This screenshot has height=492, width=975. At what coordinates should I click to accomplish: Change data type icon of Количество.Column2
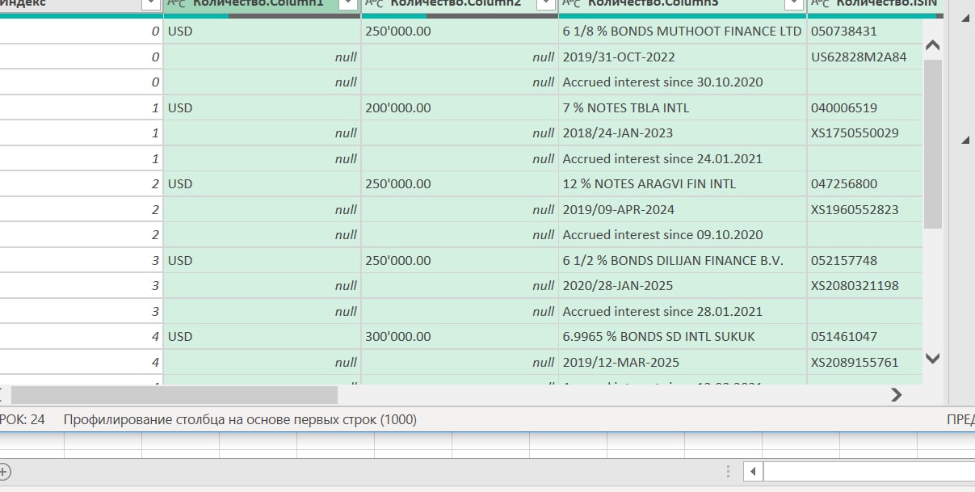pyautogui.click(x=375, y=4)
